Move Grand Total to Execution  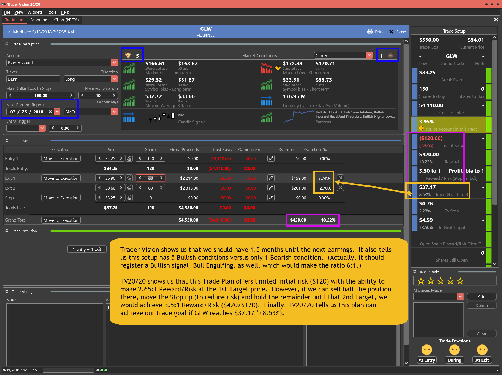click(x=61, y=220)
